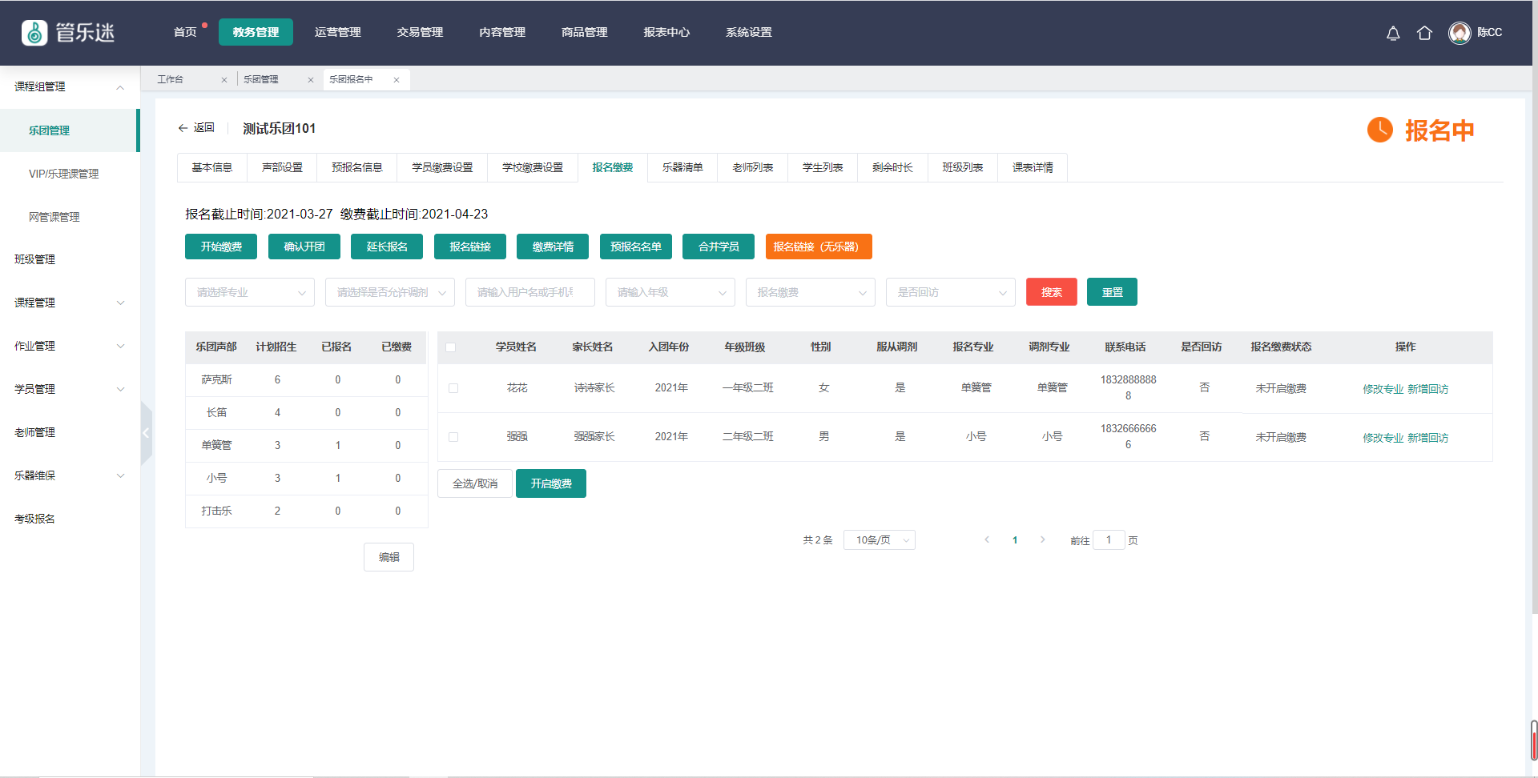
Task: Go to the next page arrow
Action: [x=1042, y=540]
